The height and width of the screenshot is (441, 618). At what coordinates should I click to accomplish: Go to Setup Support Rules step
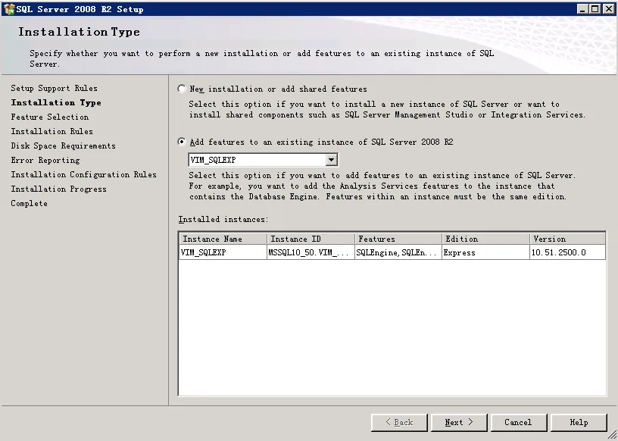click(x=54, y=88)
